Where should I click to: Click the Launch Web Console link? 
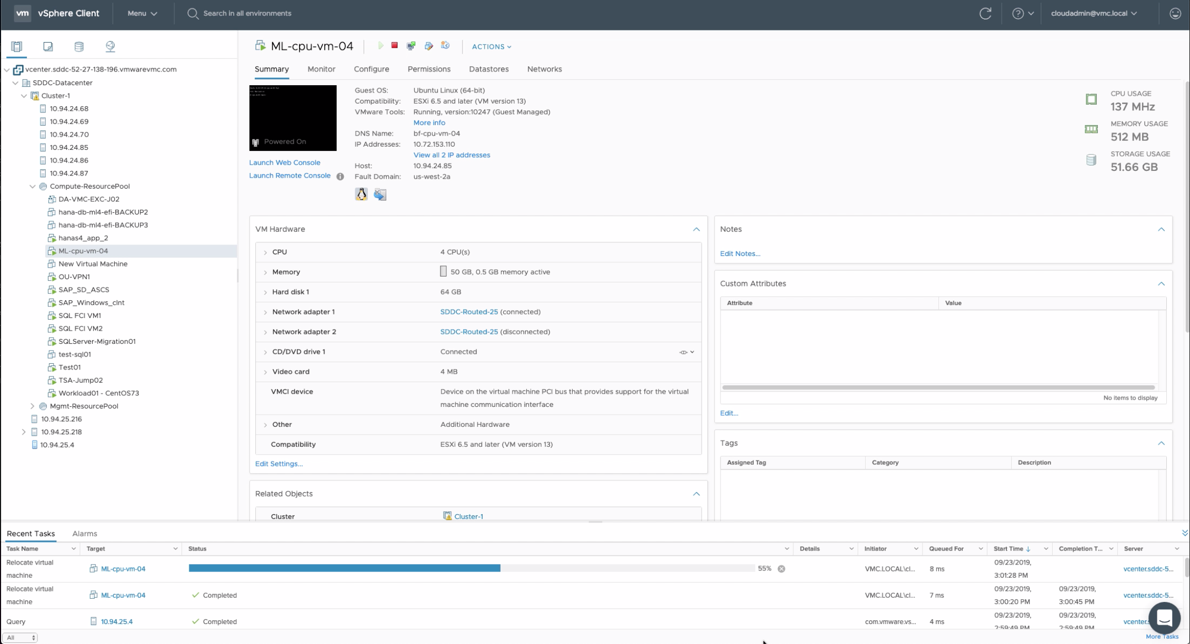284,162
